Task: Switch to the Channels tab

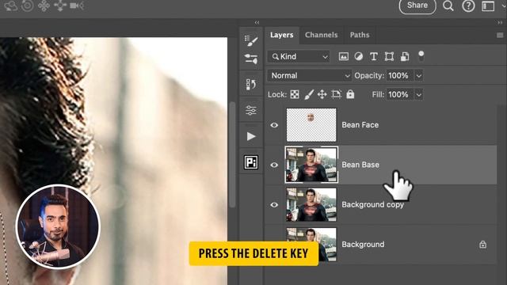Action: tap(321, 35)
